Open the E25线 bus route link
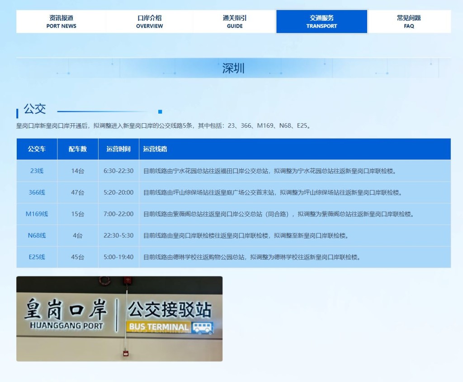 (37, 257)
